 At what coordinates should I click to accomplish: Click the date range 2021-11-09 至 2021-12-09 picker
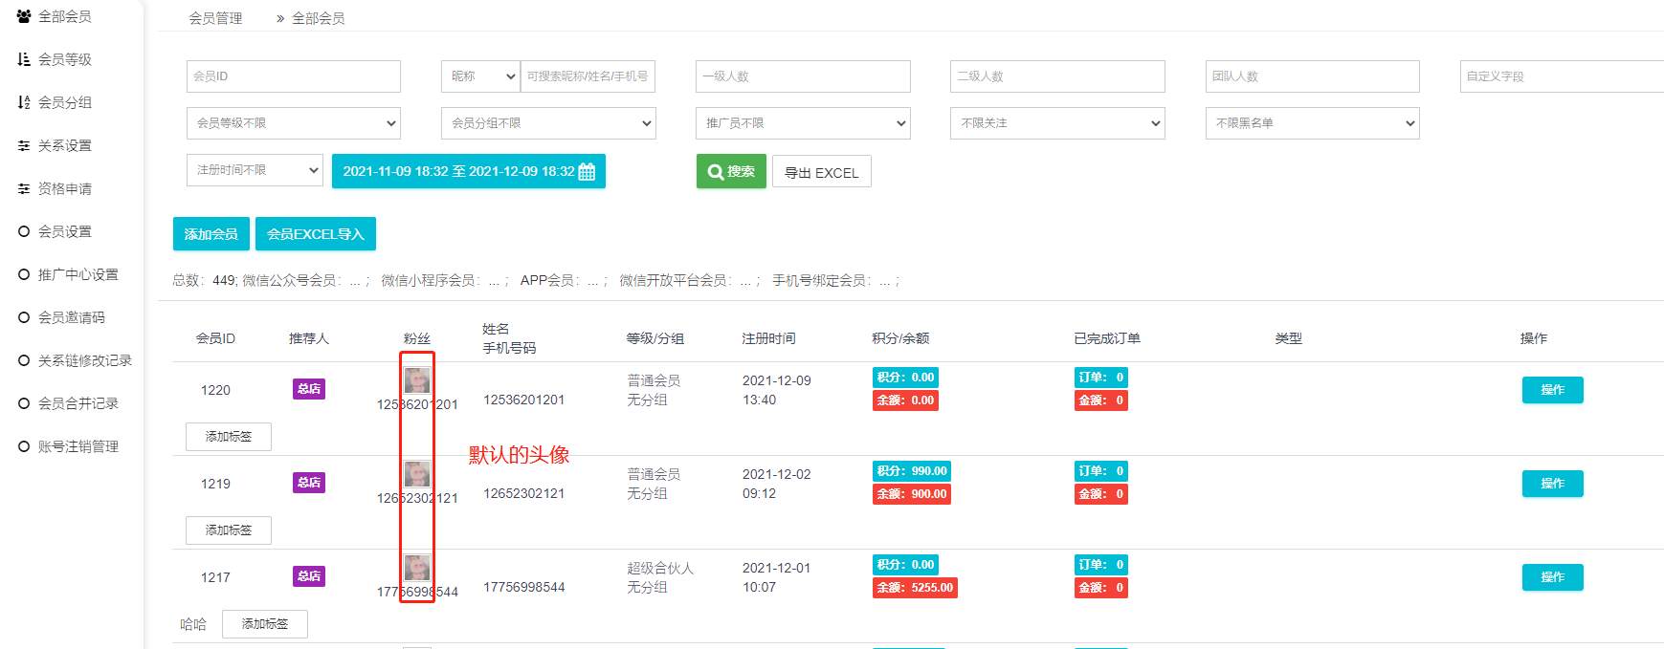pos(469,171)
